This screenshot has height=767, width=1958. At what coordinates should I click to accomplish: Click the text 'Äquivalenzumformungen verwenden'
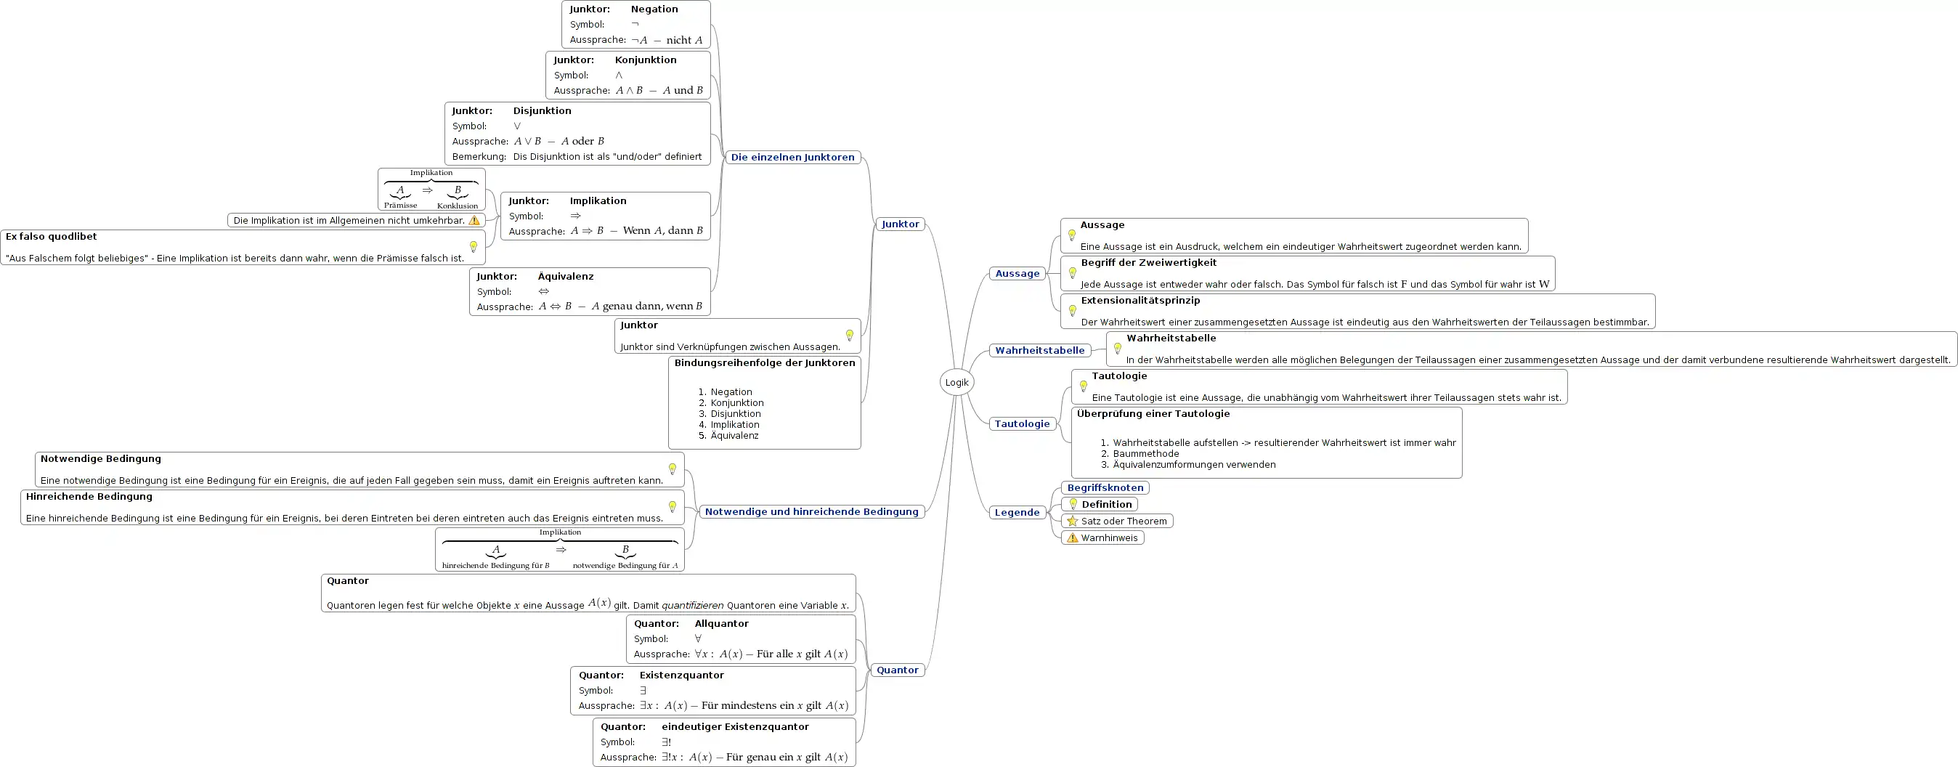click(1194, 464)
